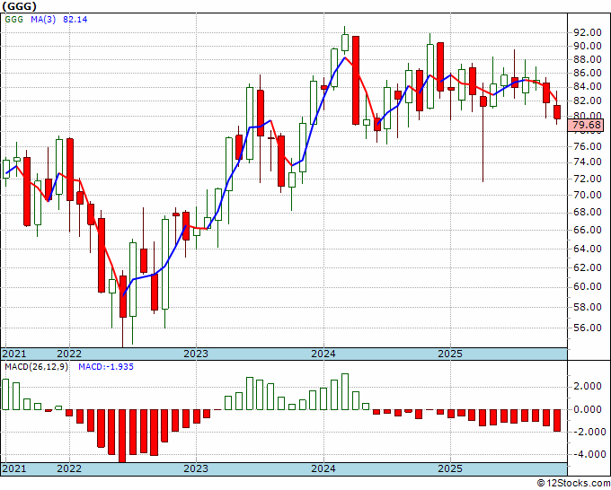Select the MACD:-1.935 value readout
Image resolution: width=611 pixels, height=490 pixels.
(x=106, y=367)
